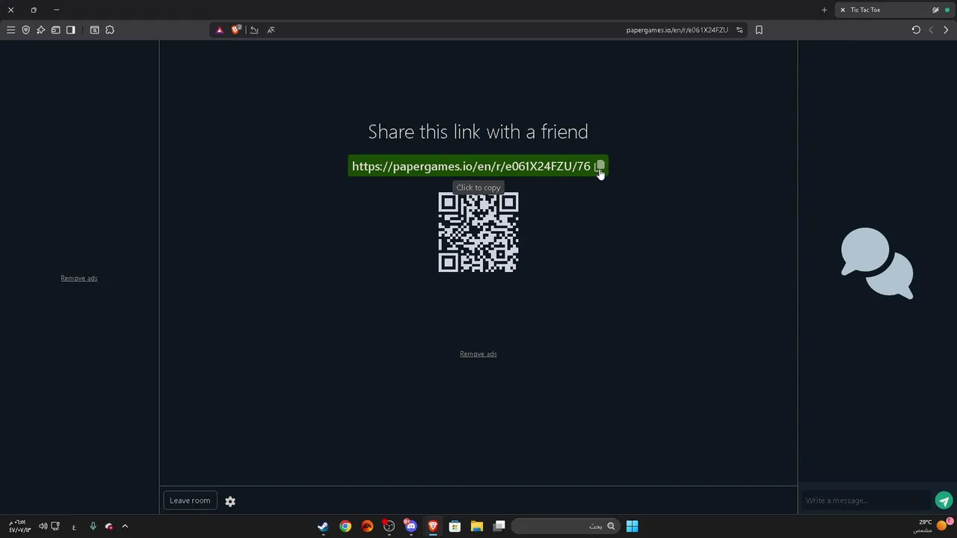Open Brave Shields lion icon
957x538 pixels.
pyautogui.click(x=236, y=30)
